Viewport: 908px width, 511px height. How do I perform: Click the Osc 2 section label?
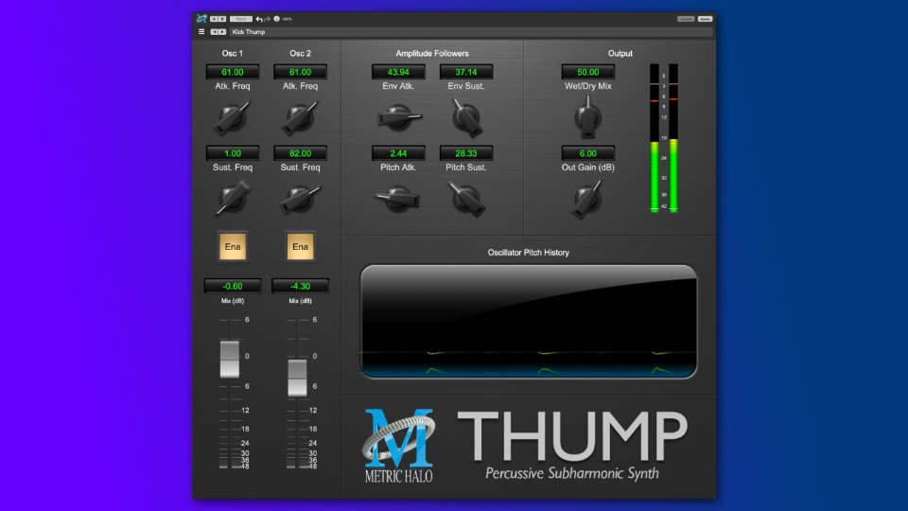coord(300,53)
